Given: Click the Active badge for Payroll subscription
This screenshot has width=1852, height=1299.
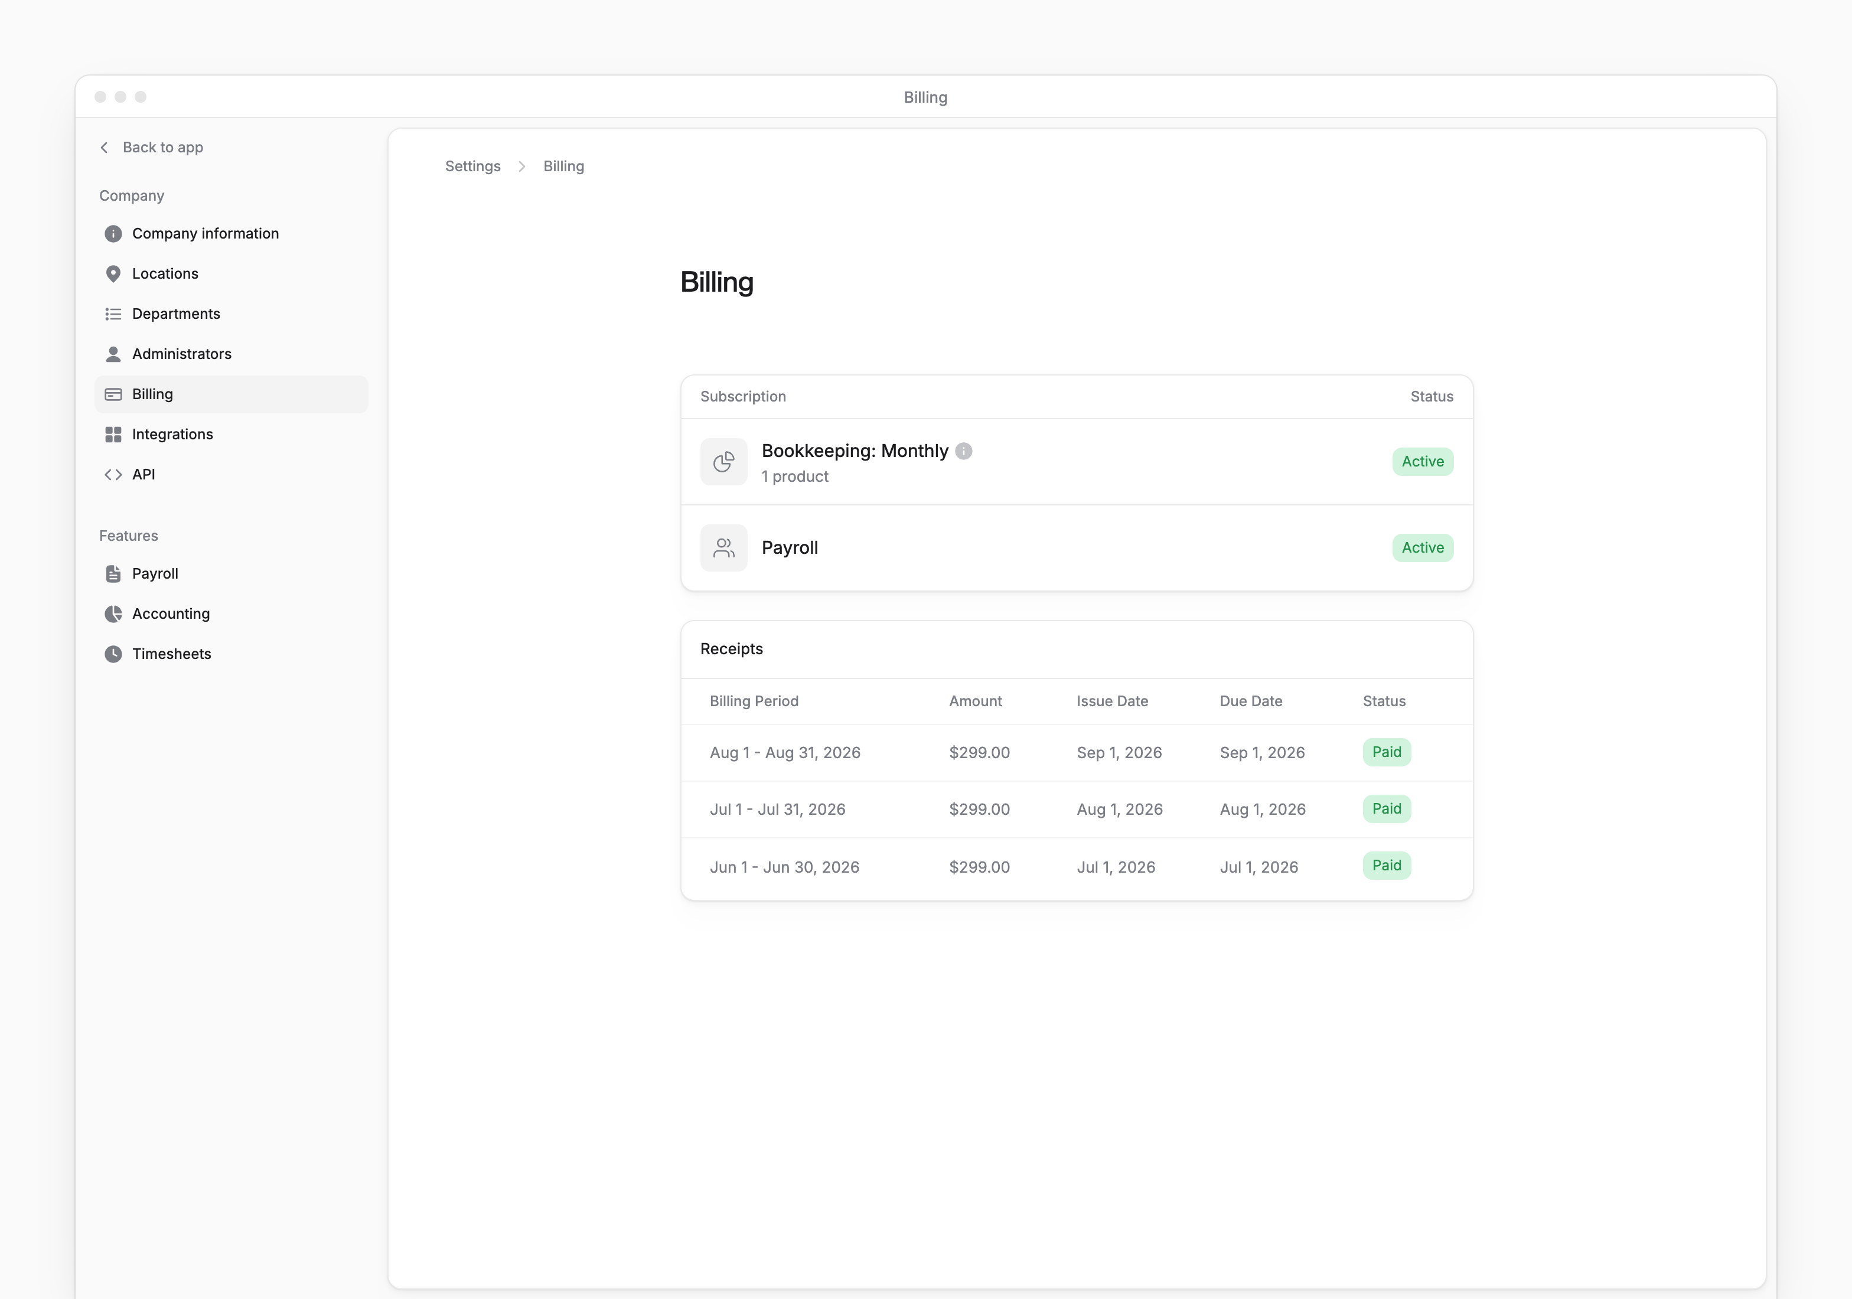Looking at the screenshot, I should pos(1422,549).
